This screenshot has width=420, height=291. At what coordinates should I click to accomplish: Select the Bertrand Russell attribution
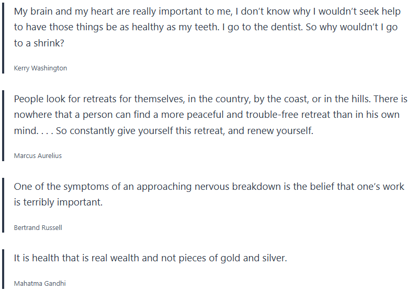tap(38, 227)
